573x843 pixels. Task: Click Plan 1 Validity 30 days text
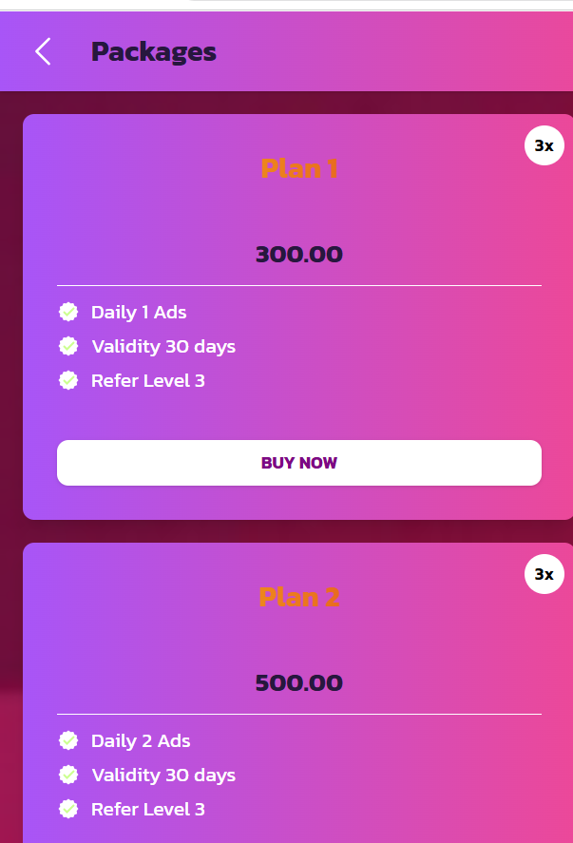point(163,346)
